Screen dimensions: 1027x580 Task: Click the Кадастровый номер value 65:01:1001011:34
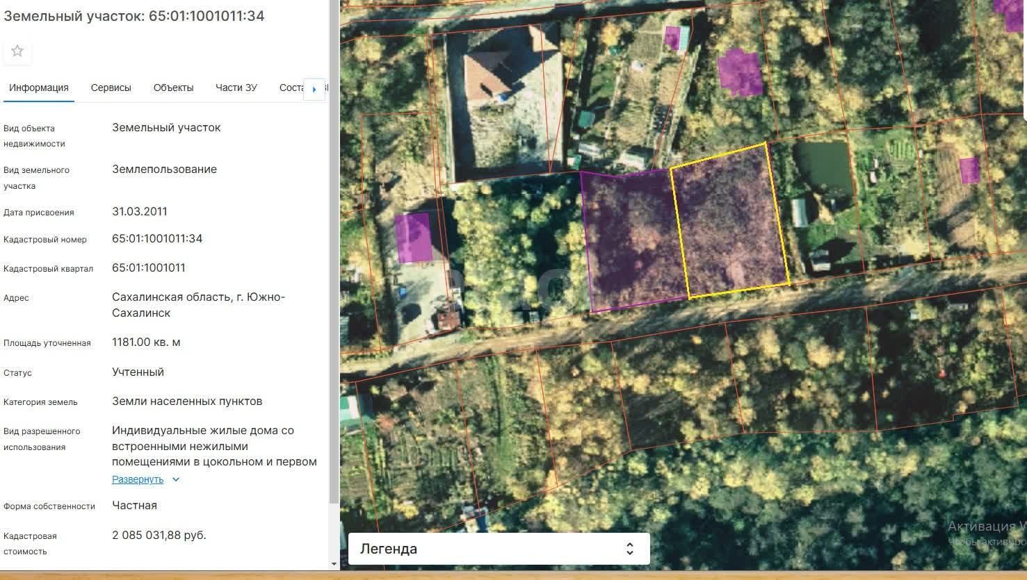tap(157, 239)
